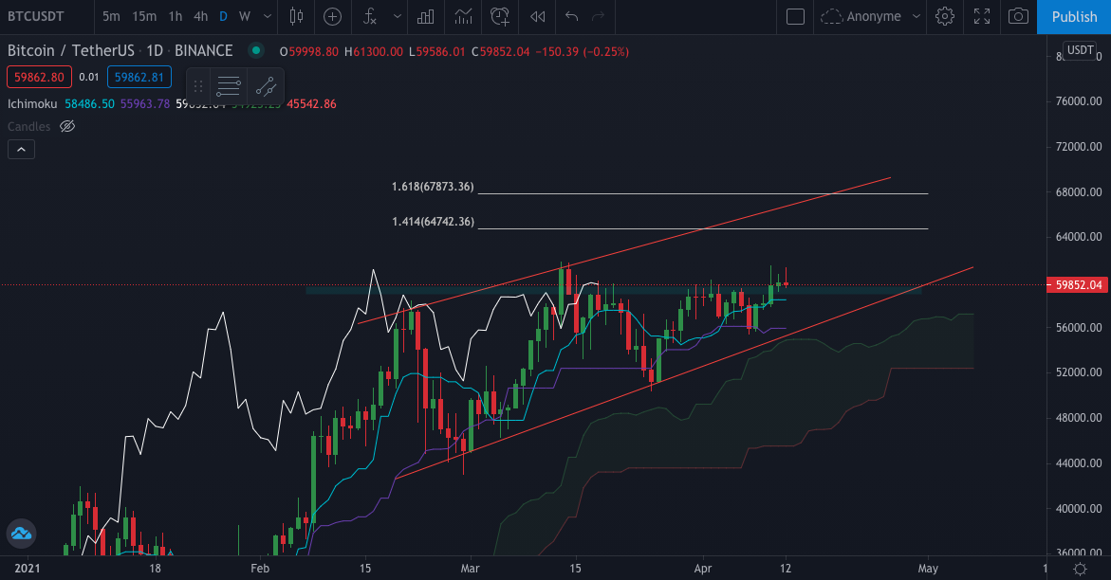Click the Publish button
This screenshot has height=580, width=1111.
[x=1074, y=16]
